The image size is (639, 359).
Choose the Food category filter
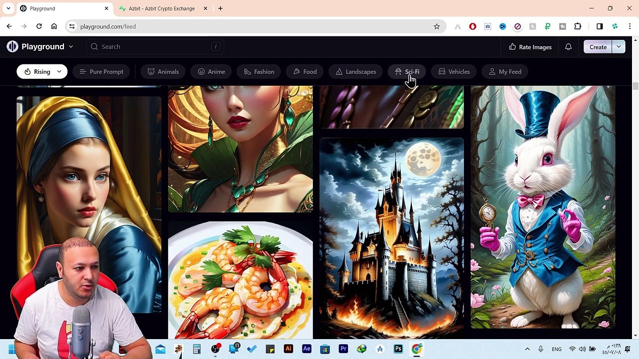click(305, 72)
